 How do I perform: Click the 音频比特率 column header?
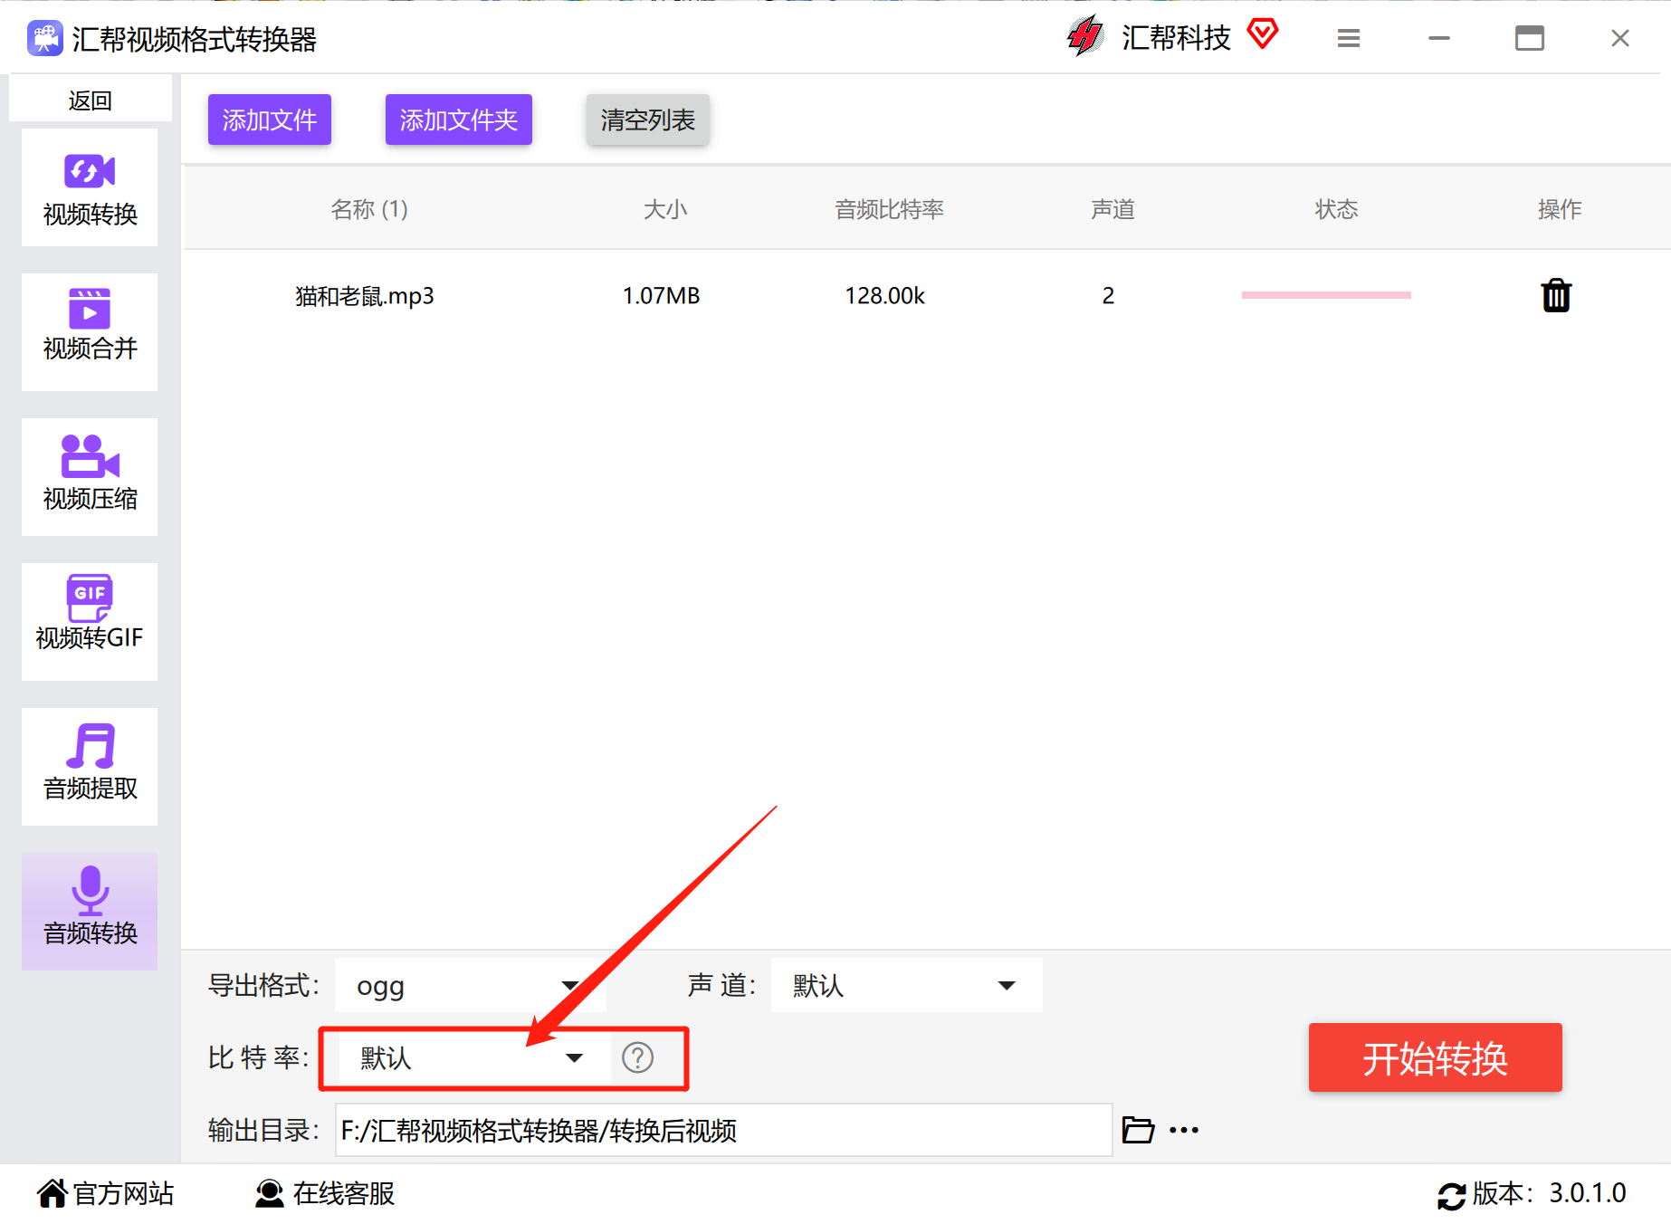coord(889,209)
